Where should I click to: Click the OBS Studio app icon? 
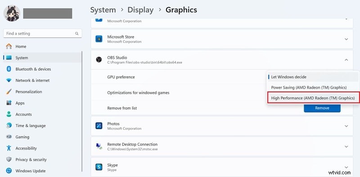pos(99,60)
